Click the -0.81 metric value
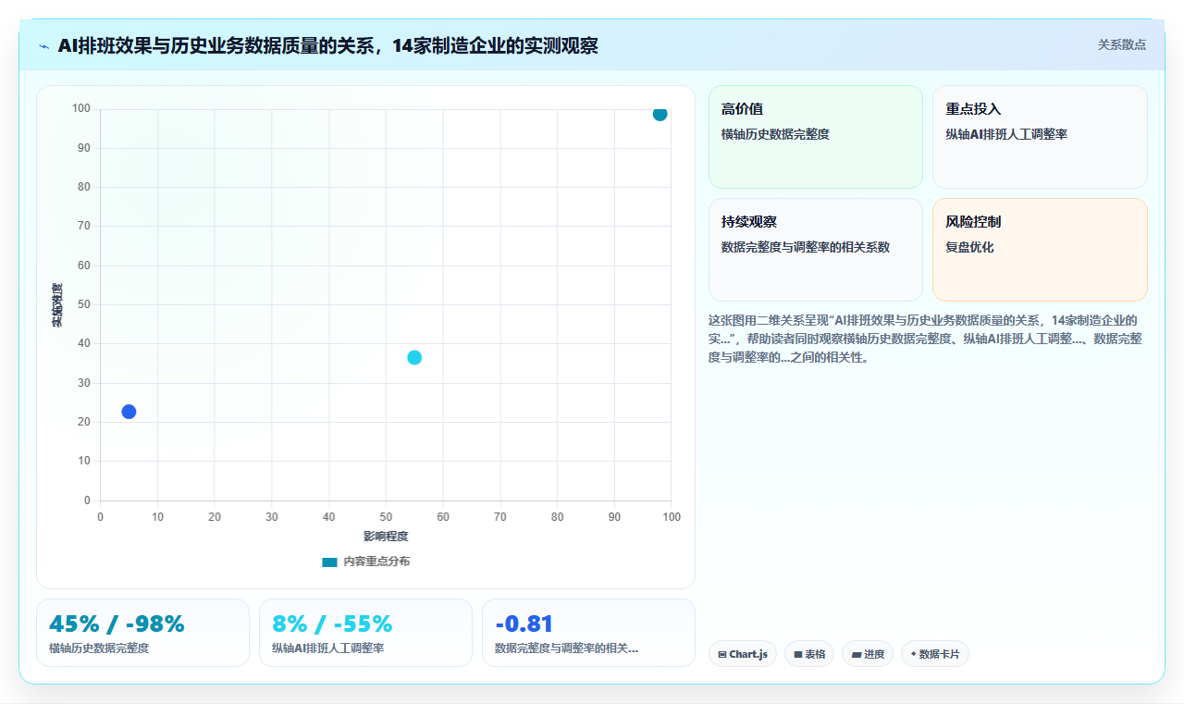 (524, 624)
